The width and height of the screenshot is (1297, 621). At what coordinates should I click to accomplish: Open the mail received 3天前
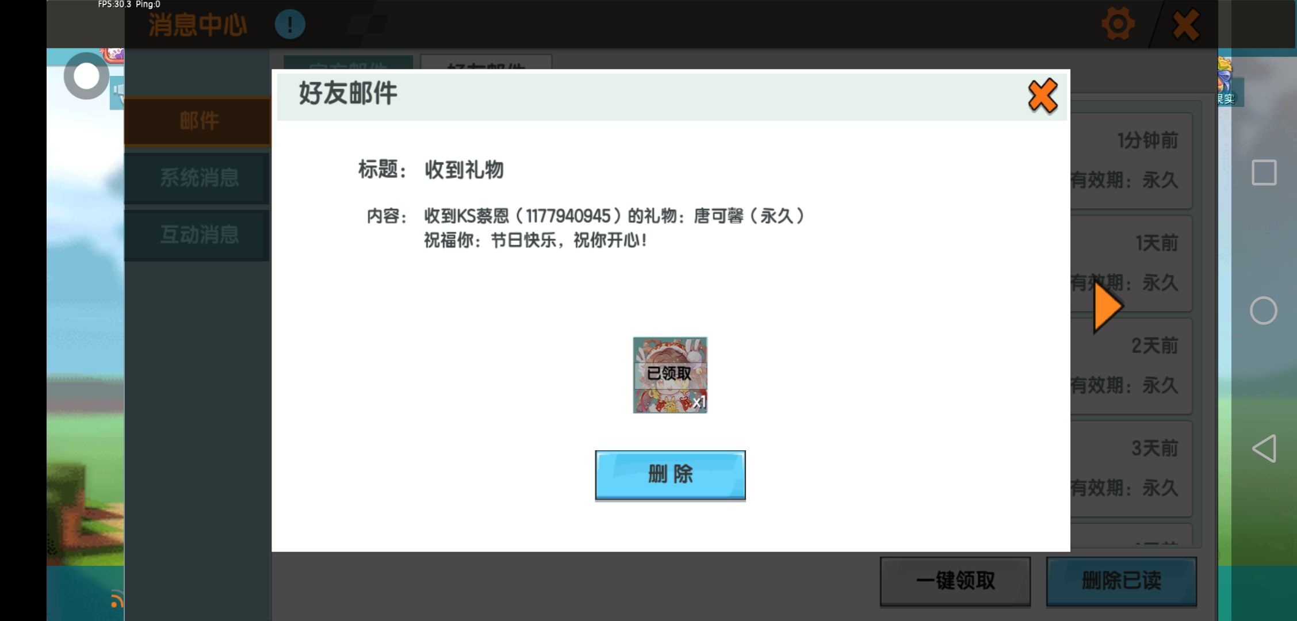pos(1130,468)
